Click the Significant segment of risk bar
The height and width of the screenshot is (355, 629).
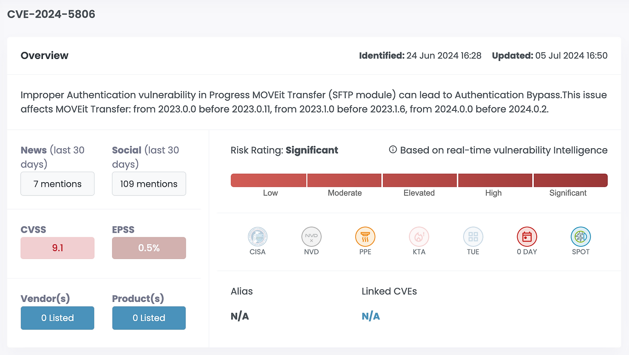[570, 180]
